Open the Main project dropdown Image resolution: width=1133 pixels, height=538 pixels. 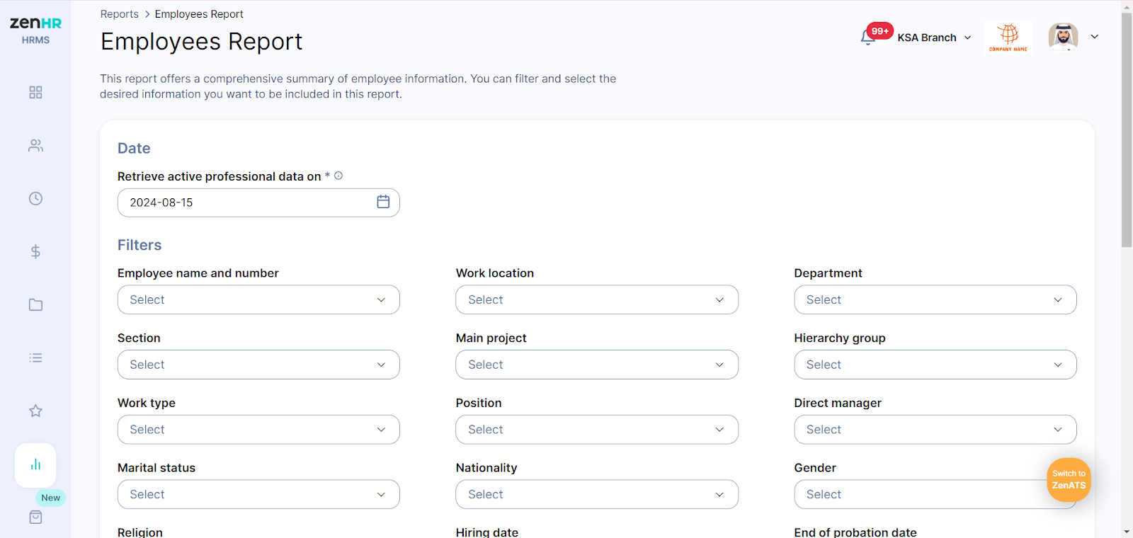pos(597,365)
